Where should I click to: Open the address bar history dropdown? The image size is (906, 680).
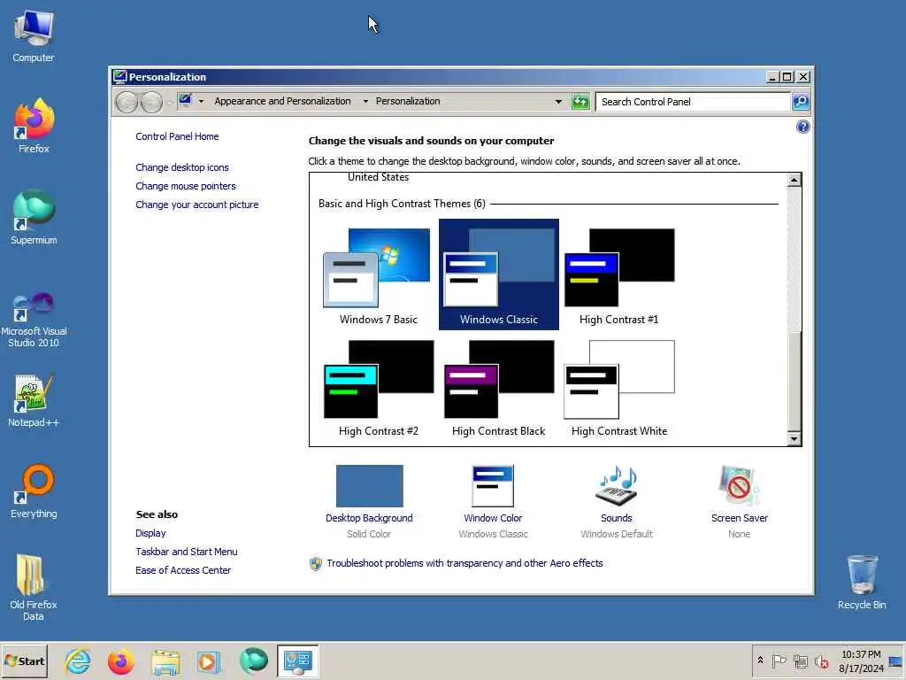(558, 102)
